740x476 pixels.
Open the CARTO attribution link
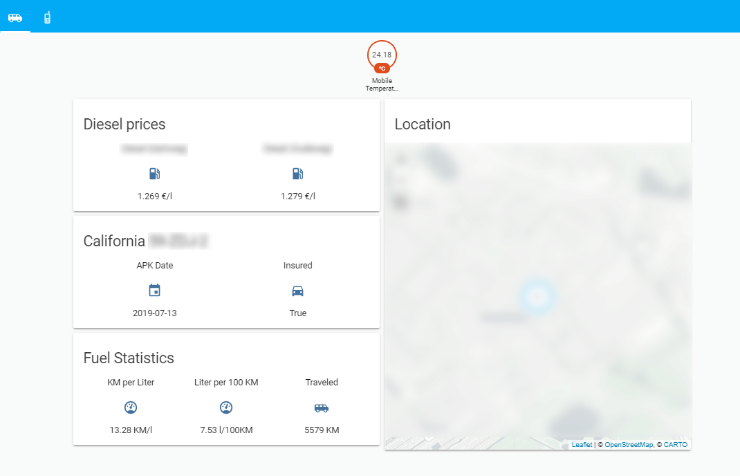[x=676, y=445]
